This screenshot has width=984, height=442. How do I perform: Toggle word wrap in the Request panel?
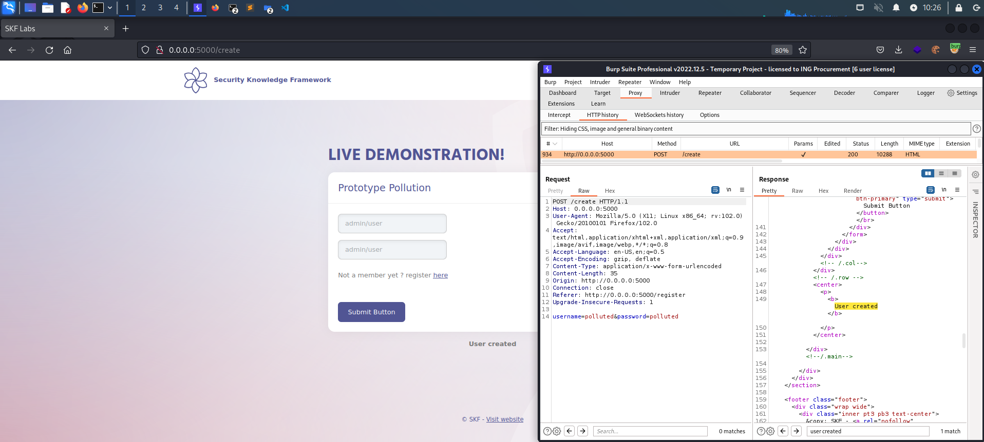click(x=715, y=190)
